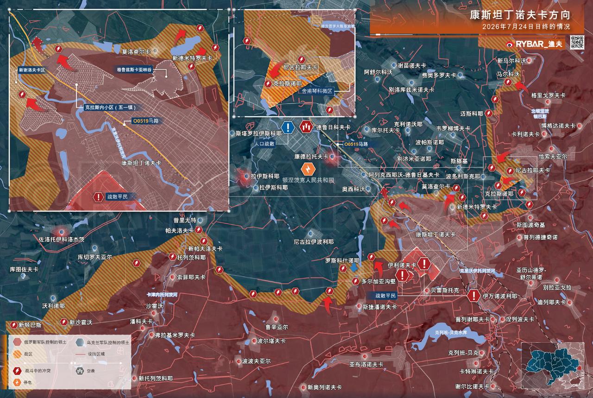Click the red warning octagon beside 疏散平民 in inset
This screenshot has height=398, width=593.
pyautogui.click(x=98, y=197)
